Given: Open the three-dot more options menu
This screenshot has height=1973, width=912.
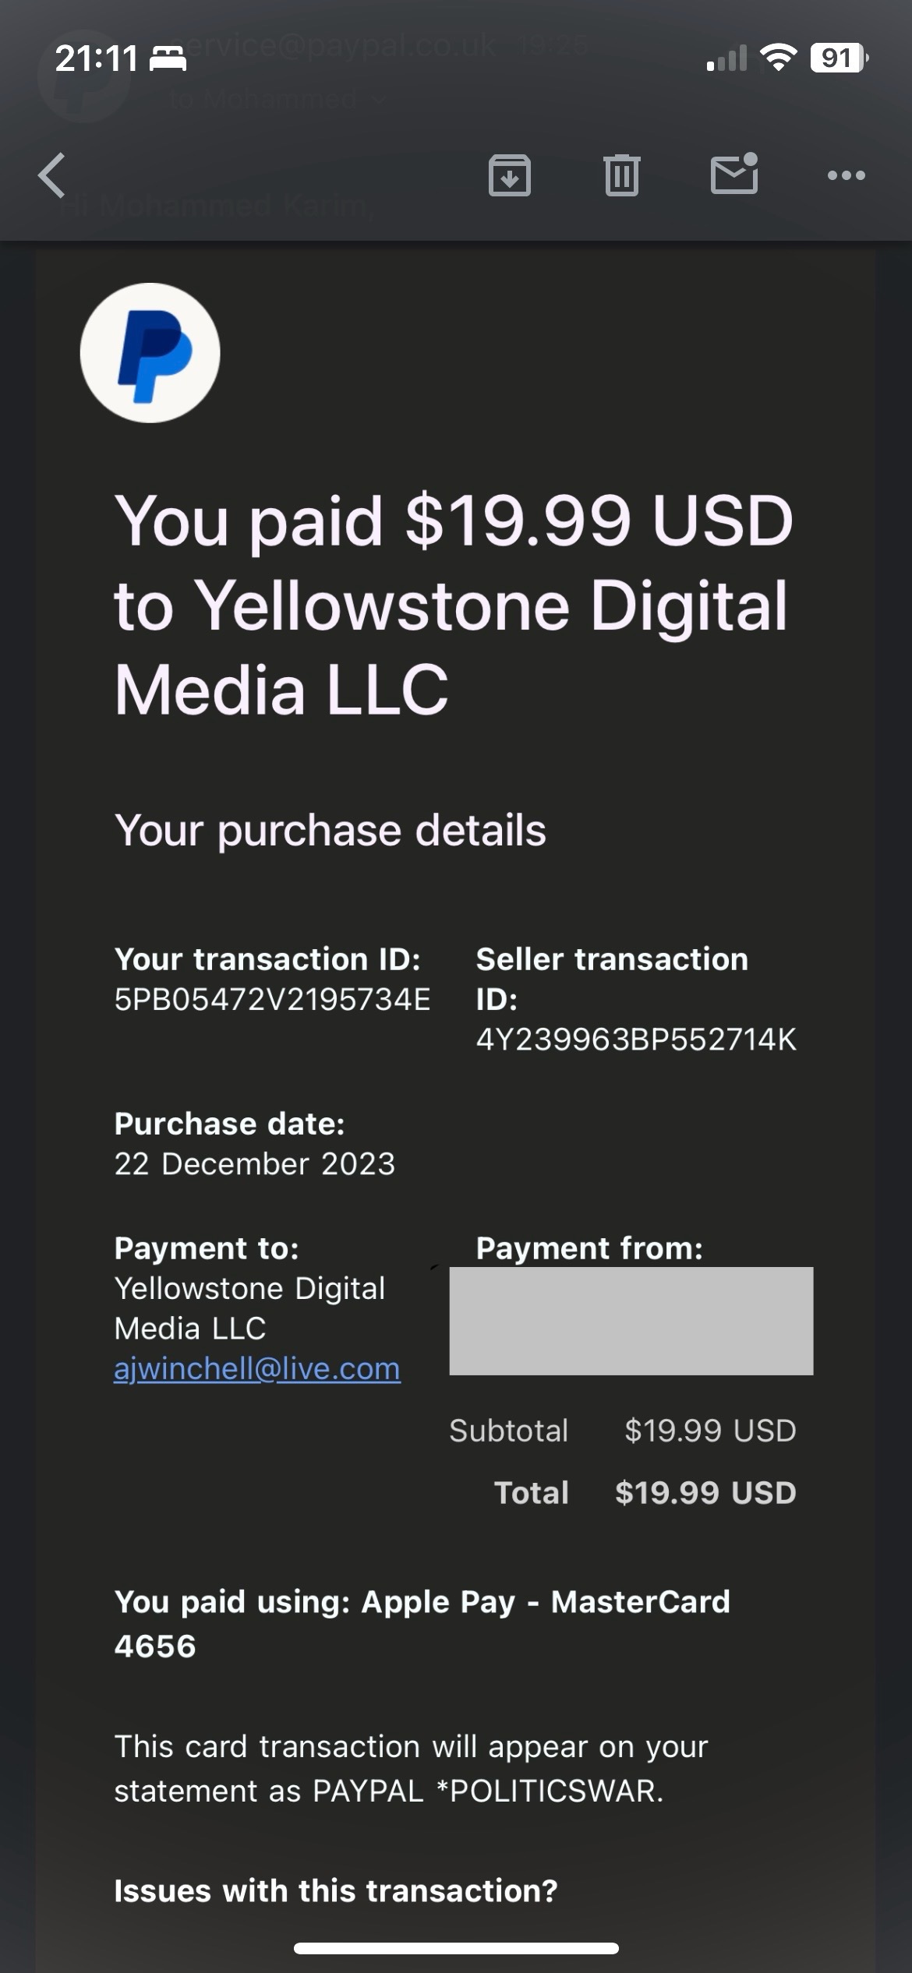Looking at the screenshot, I should tap(847, 175).
